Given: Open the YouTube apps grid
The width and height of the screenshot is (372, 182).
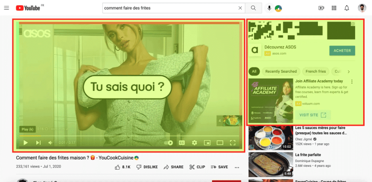Looking at the screenshot, I should (334, 8).
